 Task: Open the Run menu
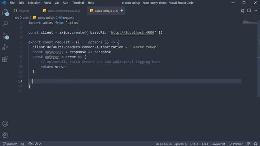coord(65,3)
